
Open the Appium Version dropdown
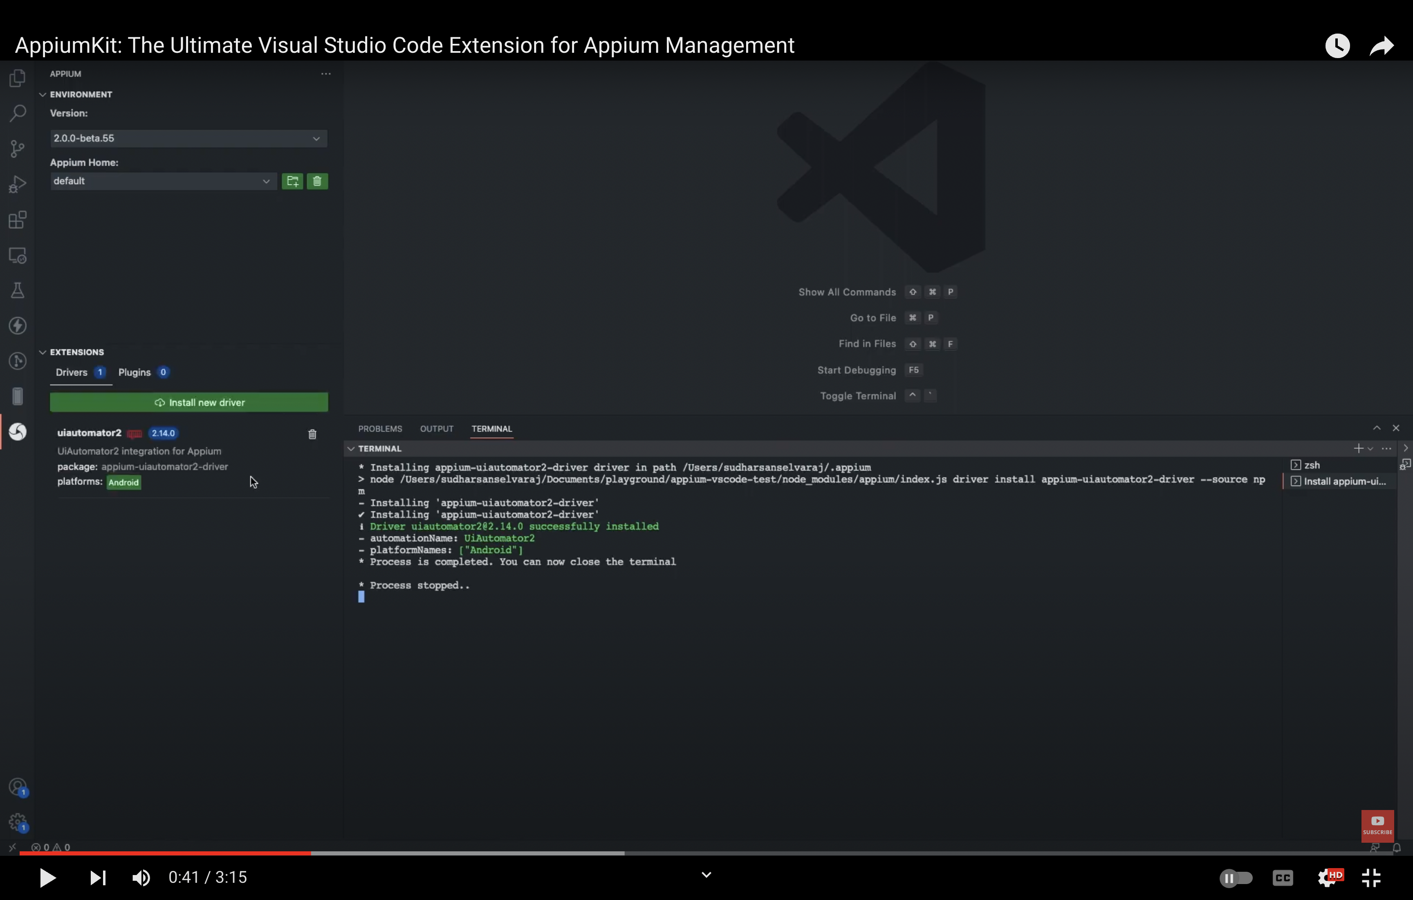188,137
